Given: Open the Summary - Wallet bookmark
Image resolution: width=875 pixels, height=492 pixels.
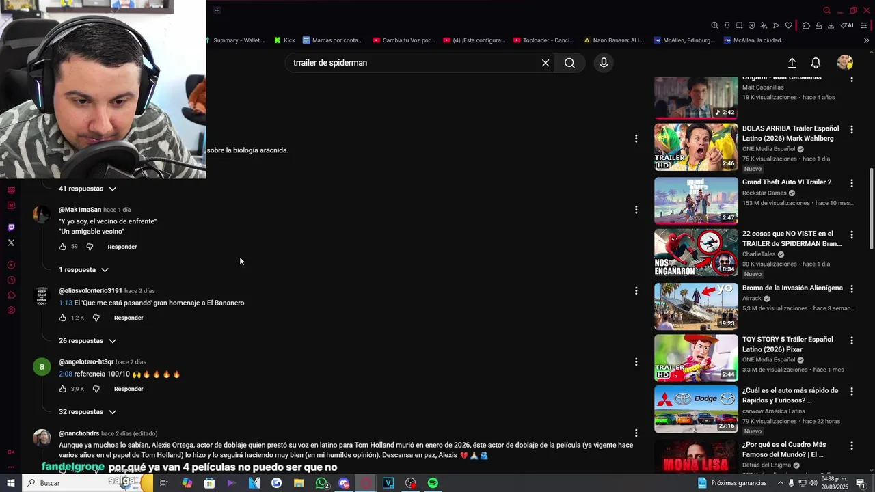Looking at the screenshot, I should click(x=236, y=40).
